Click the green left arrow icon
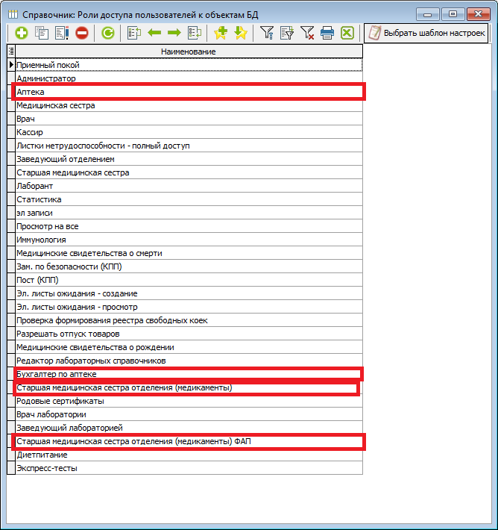Viewport: 498px width, 530px height. pos(155,33)
